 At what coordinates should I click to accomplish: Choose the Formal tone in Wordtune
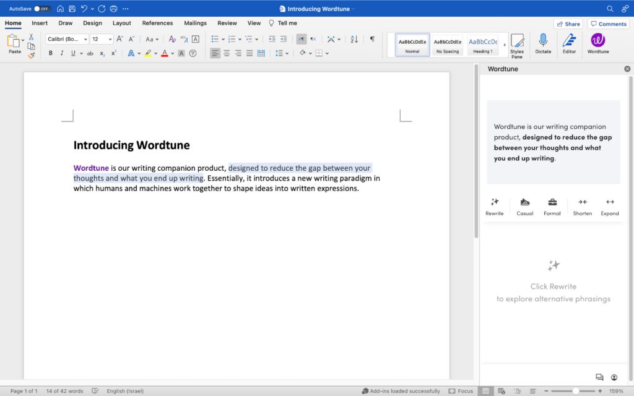(552, 207)
